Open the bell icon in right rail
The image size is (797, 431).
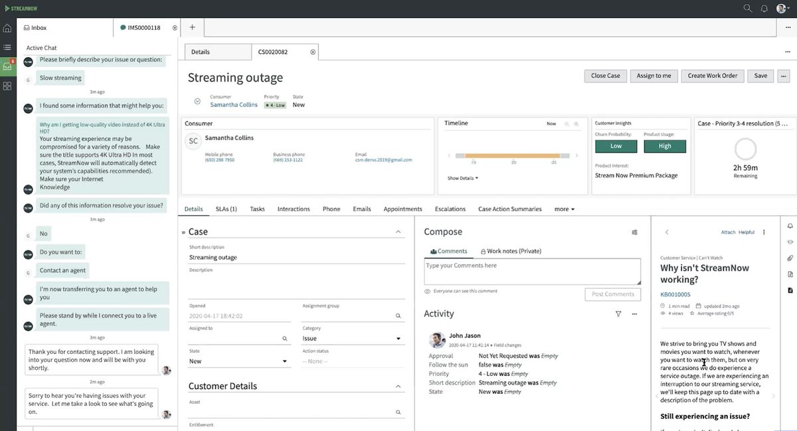[790, 226]
